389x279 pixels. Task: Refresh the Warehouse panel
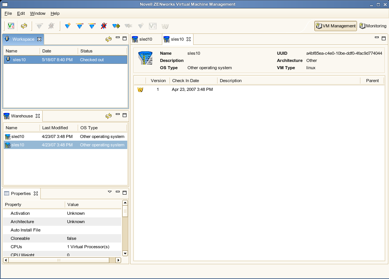109,116
